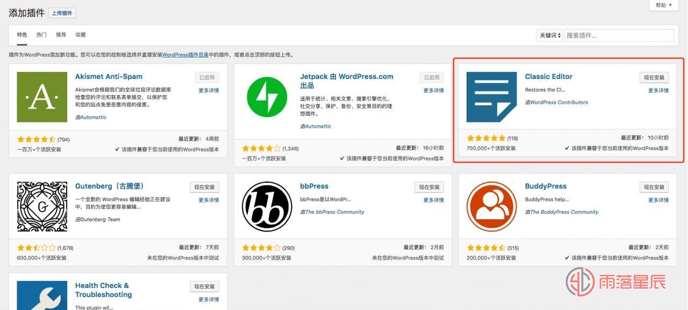Switch to the 热门 tab

tap(41, 34)
